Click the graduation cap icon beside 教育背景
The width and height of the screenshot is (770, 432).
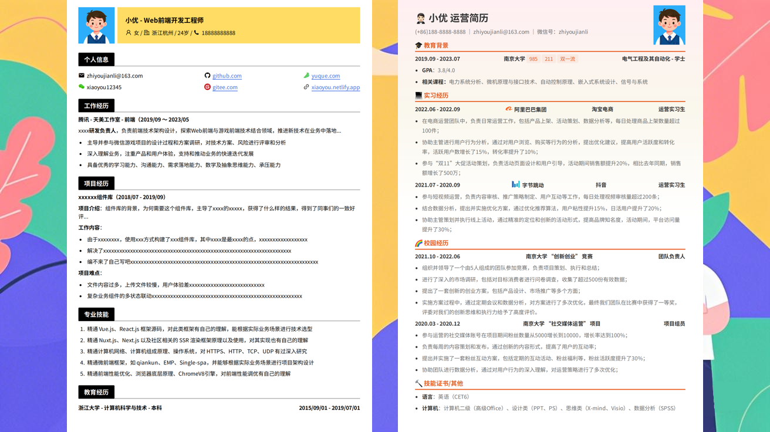coord(418,45)
